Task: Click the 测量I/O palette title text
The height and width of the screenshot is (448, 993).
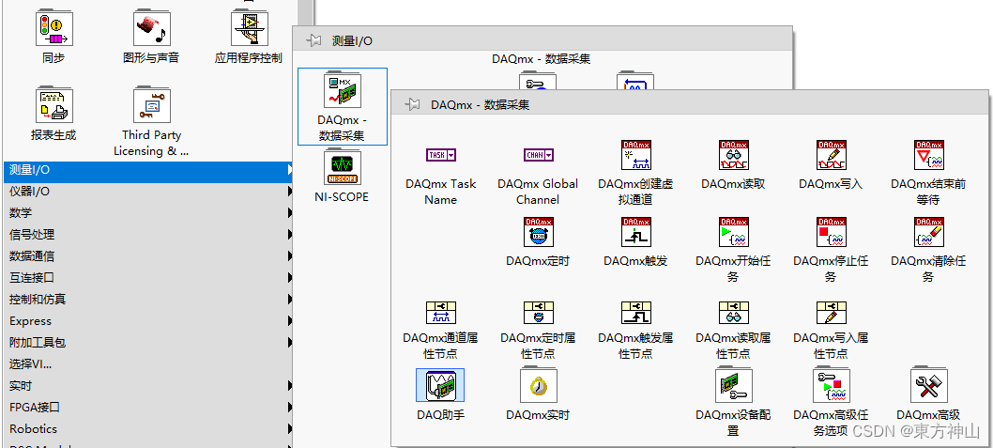Action: click(352, 41)
